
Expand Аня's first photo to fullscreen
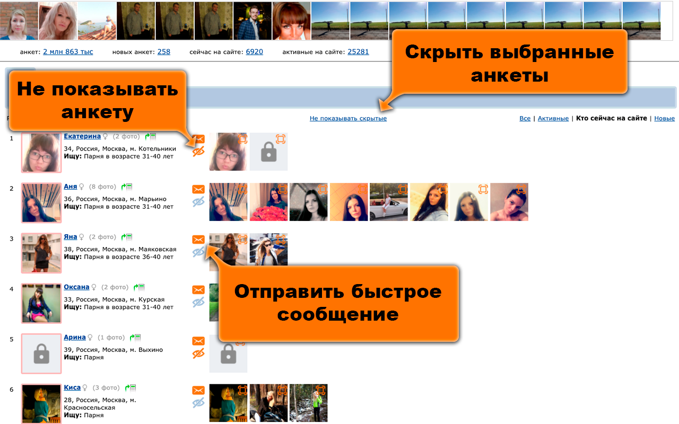(242, 189)
